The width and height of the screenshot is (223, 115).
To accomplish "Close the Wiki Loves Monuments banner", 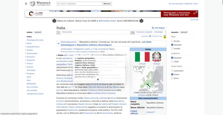I will [x=197, y=12].
